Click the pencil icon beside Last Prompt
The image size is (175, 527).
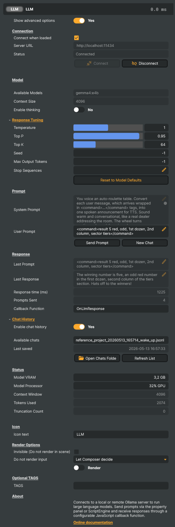(x=164, y=262)
